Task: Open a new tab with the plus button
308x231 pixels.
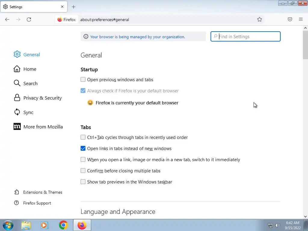Action: pos(73,7)
